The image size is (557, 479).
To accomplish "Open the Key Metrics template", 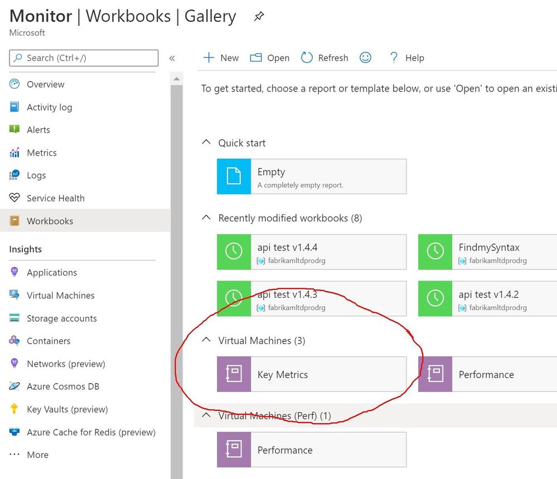I will click(x=312, y=374).
